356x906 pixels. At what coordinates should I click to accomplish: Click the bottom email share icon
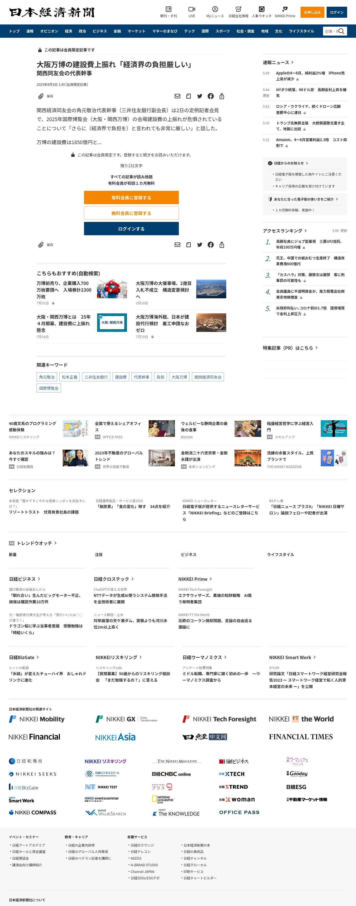pyautogui.click(x=177, y=245)
